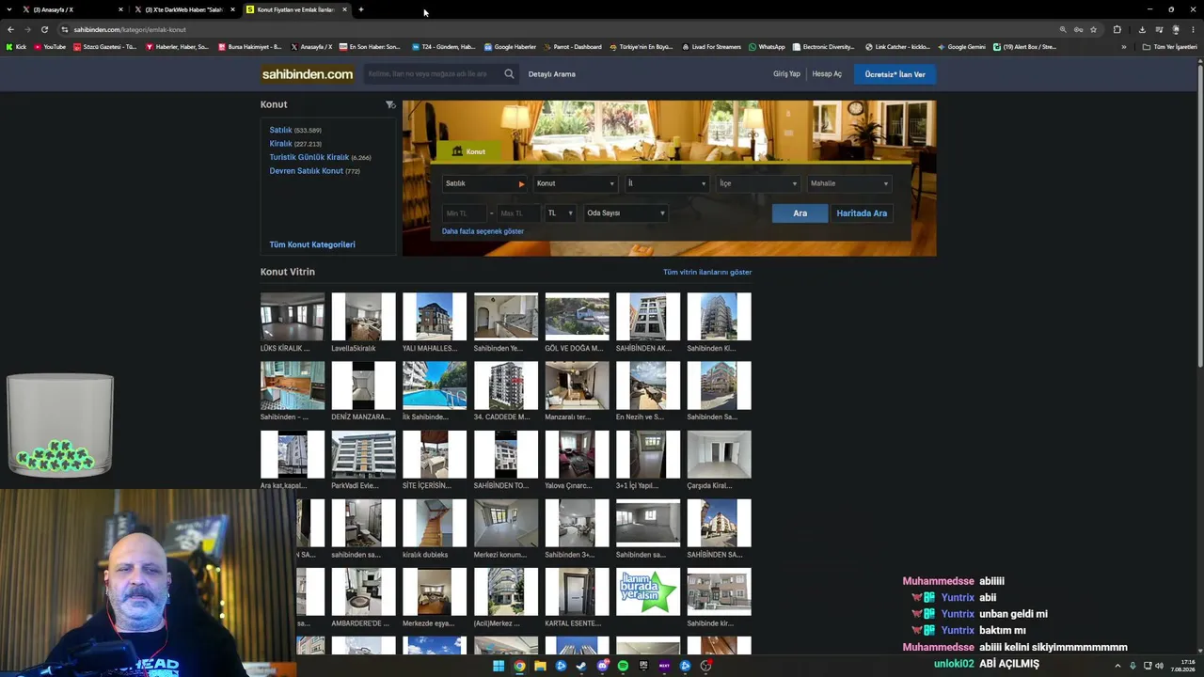
Task: Open the İlçe district dropdown
Action: (758, 183)
